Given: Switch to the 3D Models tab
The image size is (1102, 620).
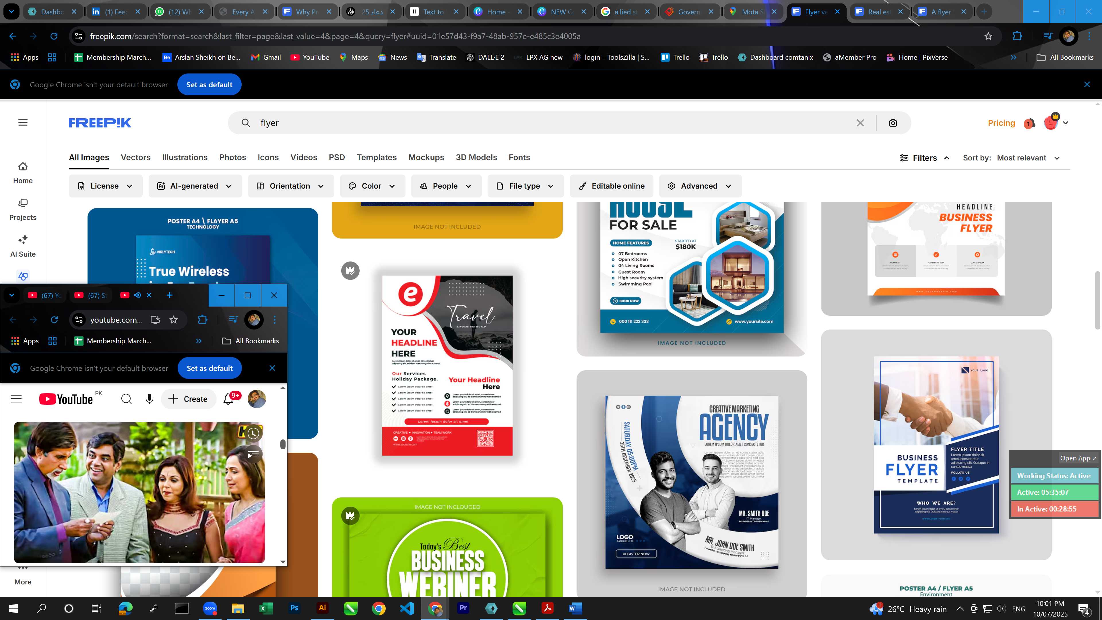Looking at the screenshot, I should [x=476, y=158].
